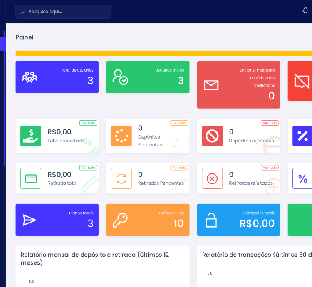
Task: Click the Retiradas rejeitadas X circle icon
Action: 212,178
